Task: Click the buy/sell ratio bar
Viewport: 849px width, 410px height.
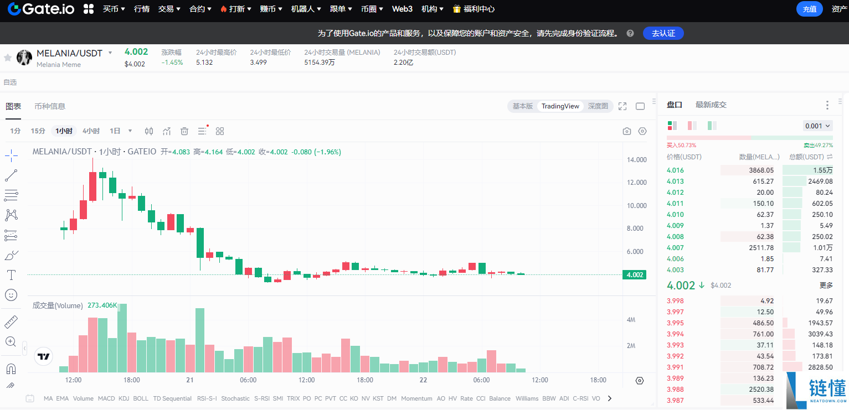Action: point(749,138)
